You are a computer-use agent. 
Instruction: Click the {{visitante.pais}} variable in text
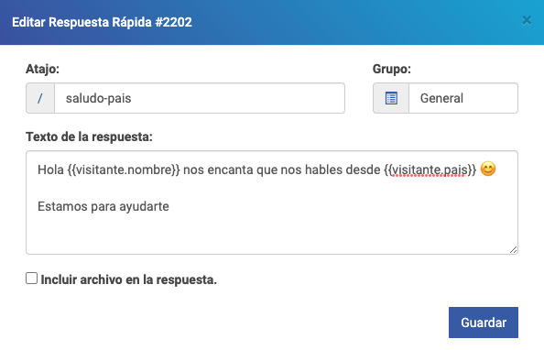[x=430, y=170]
